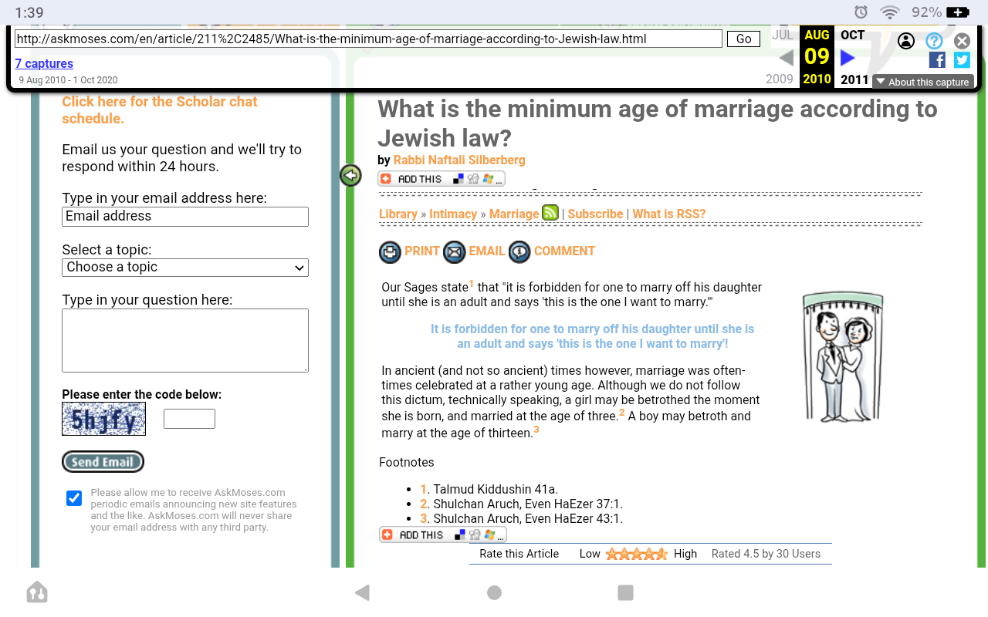988x617 pixels.
Task: Click footnote reference 1 after Sages state
Action: coord(472,284)
